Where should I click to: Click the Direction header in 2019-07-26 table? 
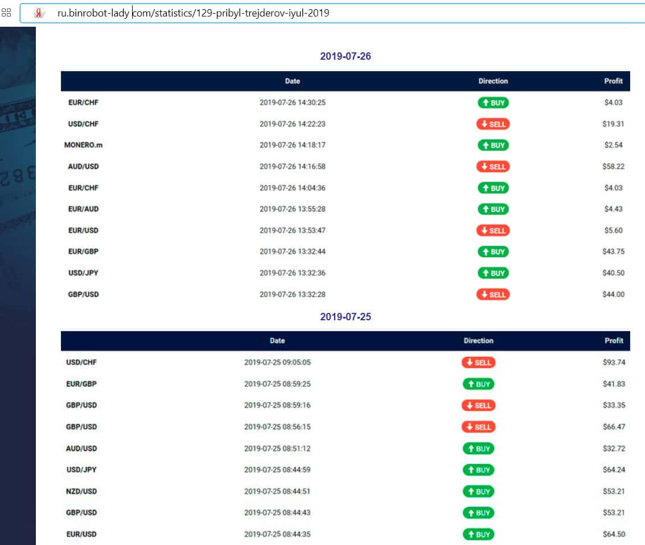pyautogui.click(x=493, y=81)
